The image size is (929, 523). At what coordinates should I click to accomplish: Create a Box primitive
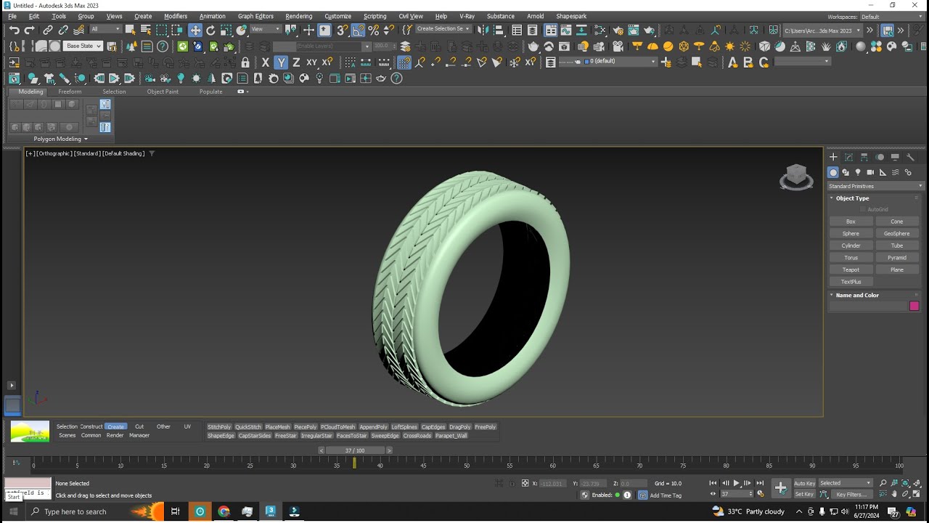(x=851, y=222)
